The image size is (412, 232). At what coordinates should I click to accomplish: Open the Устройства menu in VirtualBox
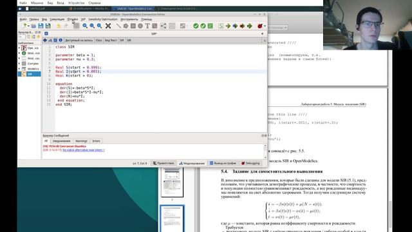(77, 3)
